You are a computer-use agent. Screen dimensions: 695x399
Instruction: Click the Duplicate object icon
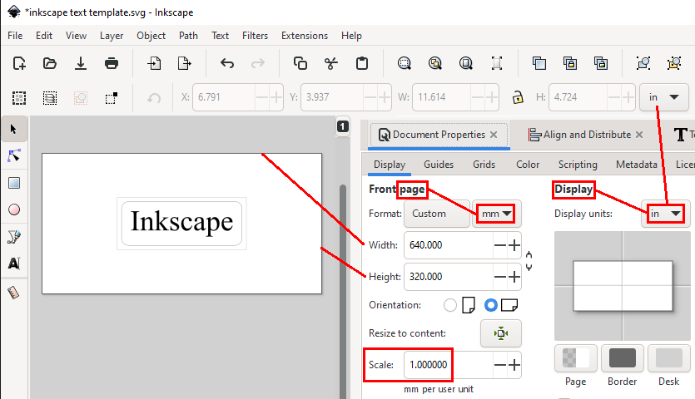click(539, 63)
